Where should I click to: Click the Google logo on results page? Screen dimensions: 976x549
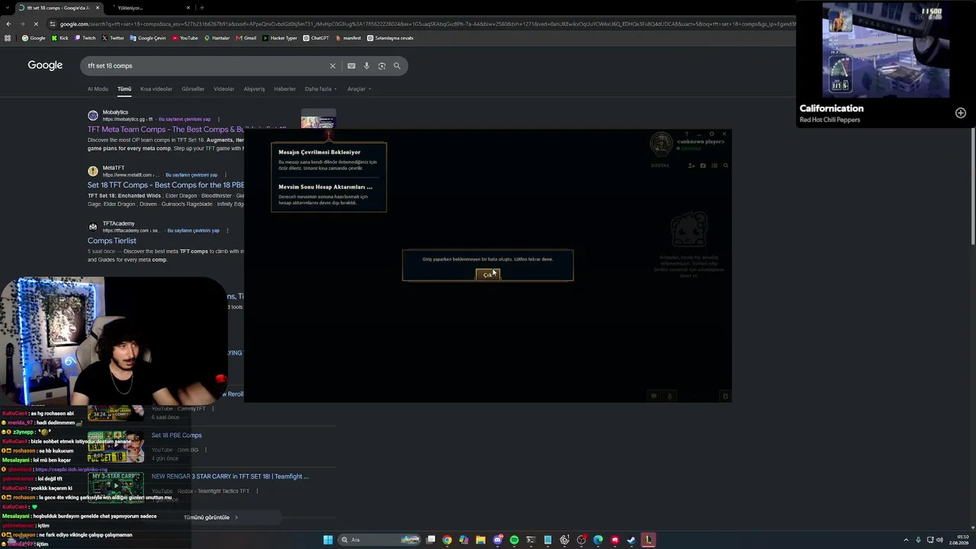coord(45,66)
